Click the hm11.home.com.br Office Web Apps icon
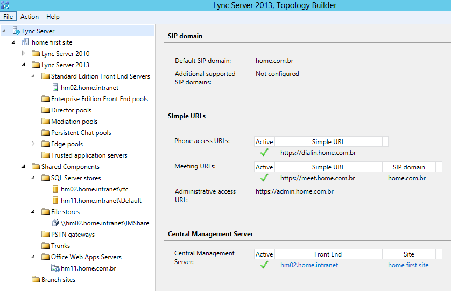 [55, 268]
